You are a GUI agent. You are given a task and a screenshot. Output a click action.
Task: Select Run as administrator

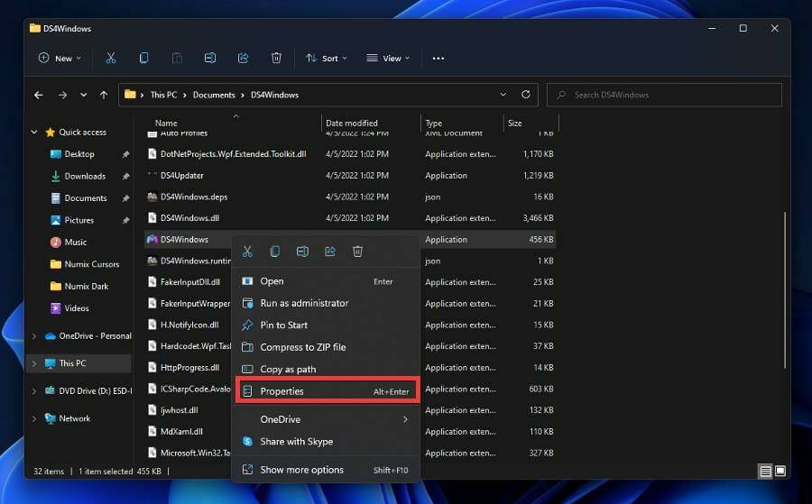pyautogui.click(x=325, y=303)
